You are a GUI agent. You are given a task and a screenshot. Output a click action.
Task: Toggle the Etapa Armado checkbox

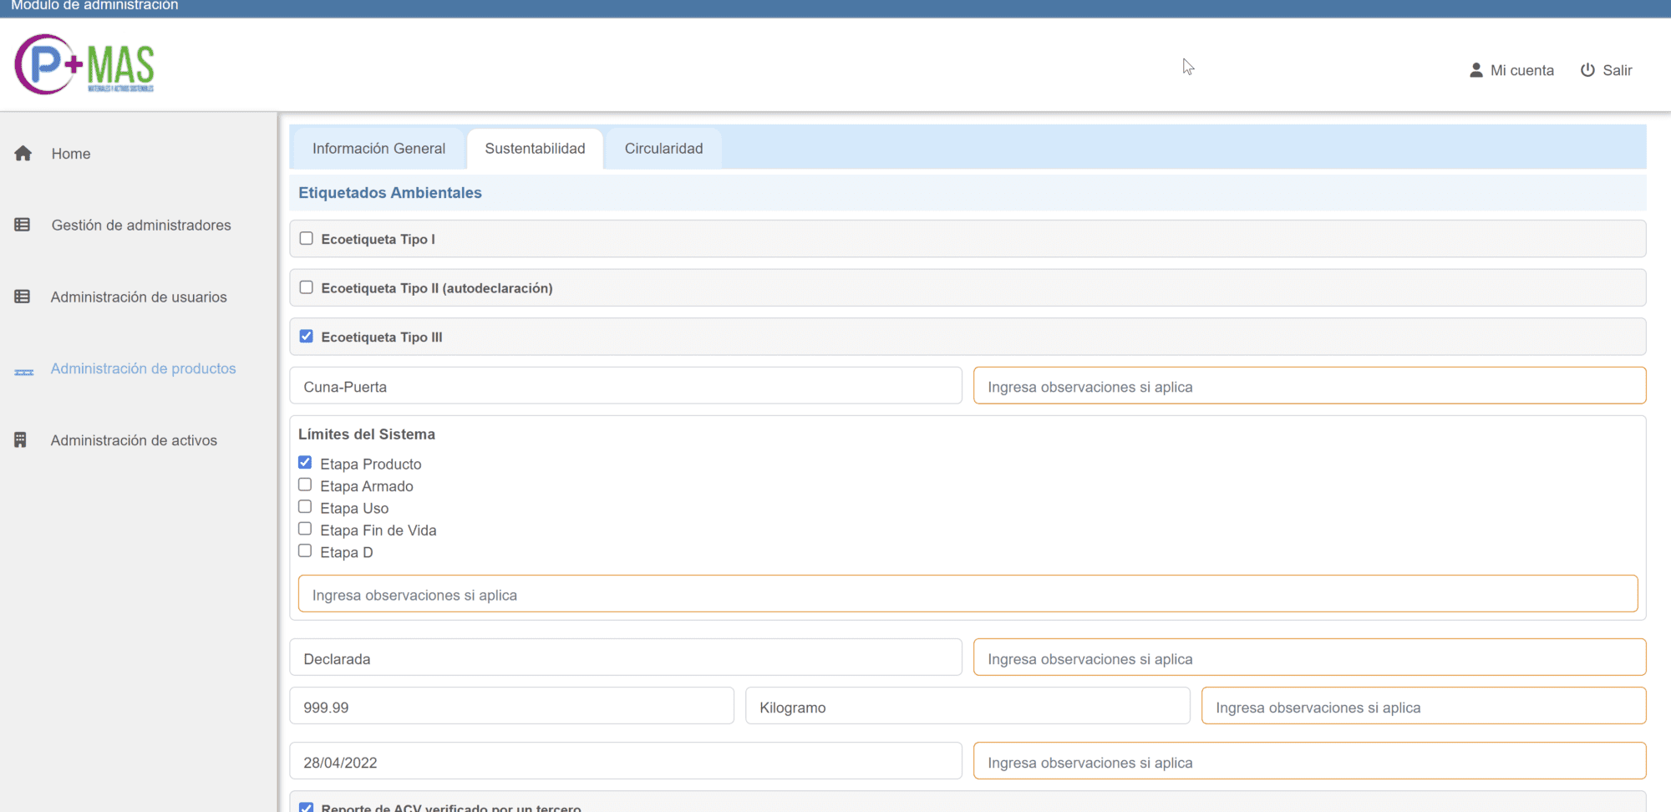(305, 485)
